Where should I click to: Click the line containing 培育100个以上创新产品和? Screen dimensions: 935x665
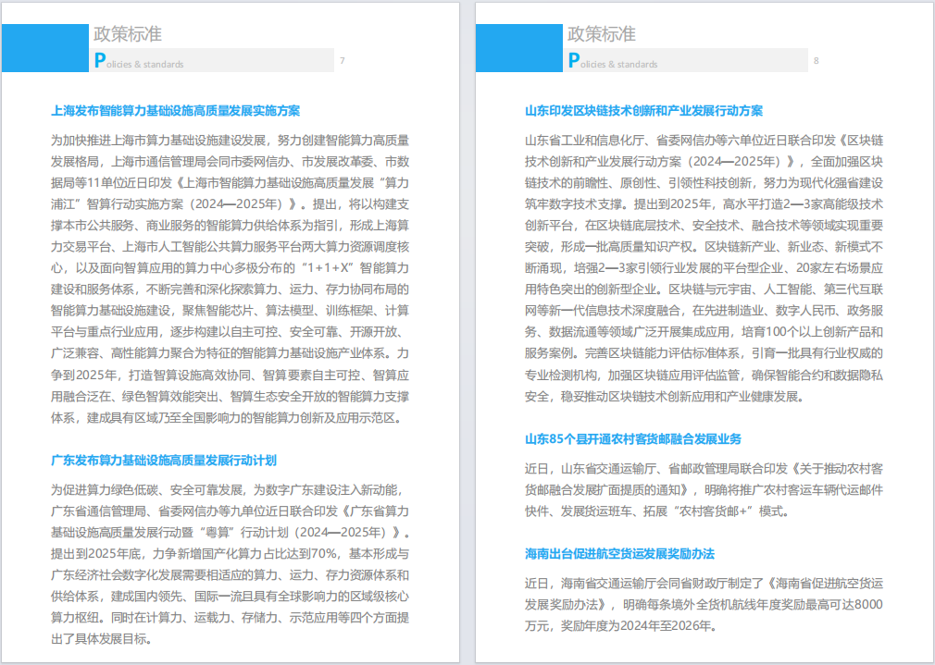click(x=704, y=333)
